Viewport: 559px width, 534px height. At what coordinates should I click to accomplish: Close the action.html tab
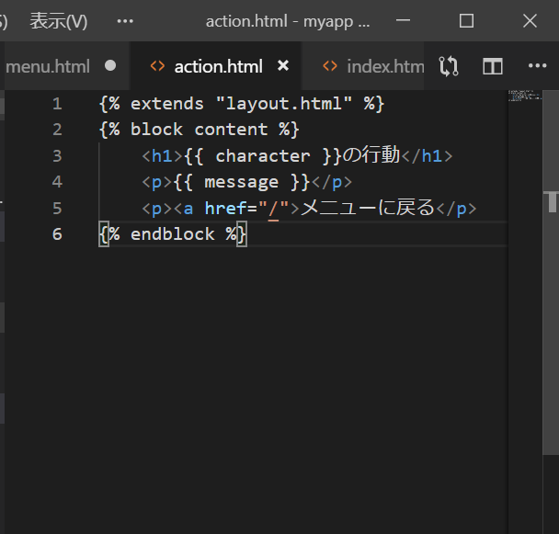pos(283,66)
